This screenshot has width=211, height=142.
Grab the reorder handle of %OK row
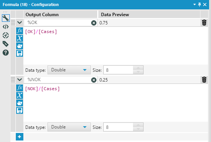13,23
